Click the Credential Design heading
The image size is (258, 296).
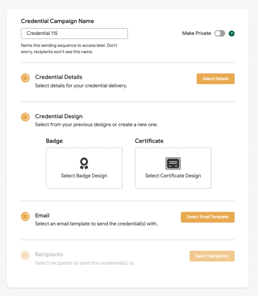[59, 116]
